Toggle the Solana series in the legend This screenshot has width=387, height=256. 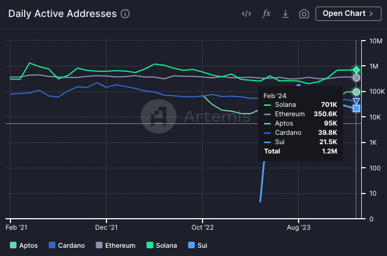point(161,246)
